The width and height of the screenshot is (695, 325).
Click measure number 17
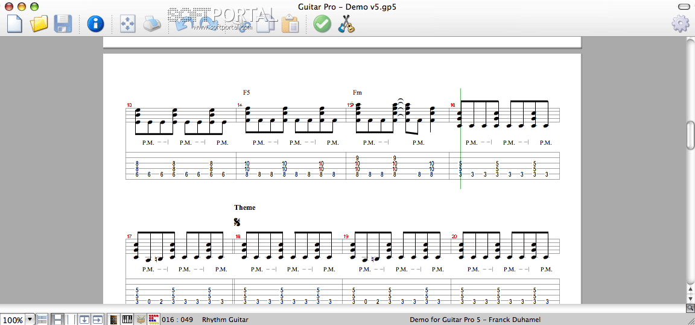pos(130,236)
